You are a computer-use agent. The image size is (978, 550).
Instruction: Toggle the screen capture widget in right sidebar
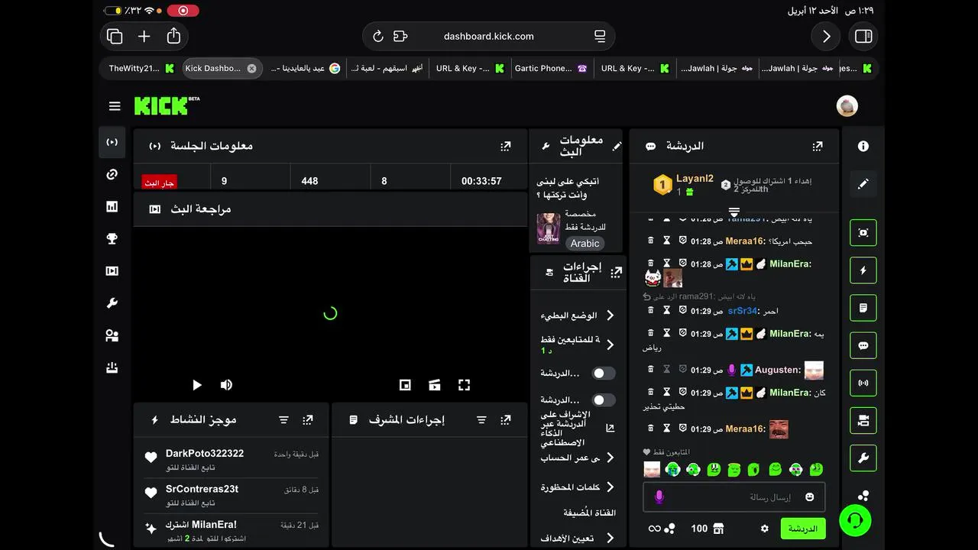click(x=863, y=233)
